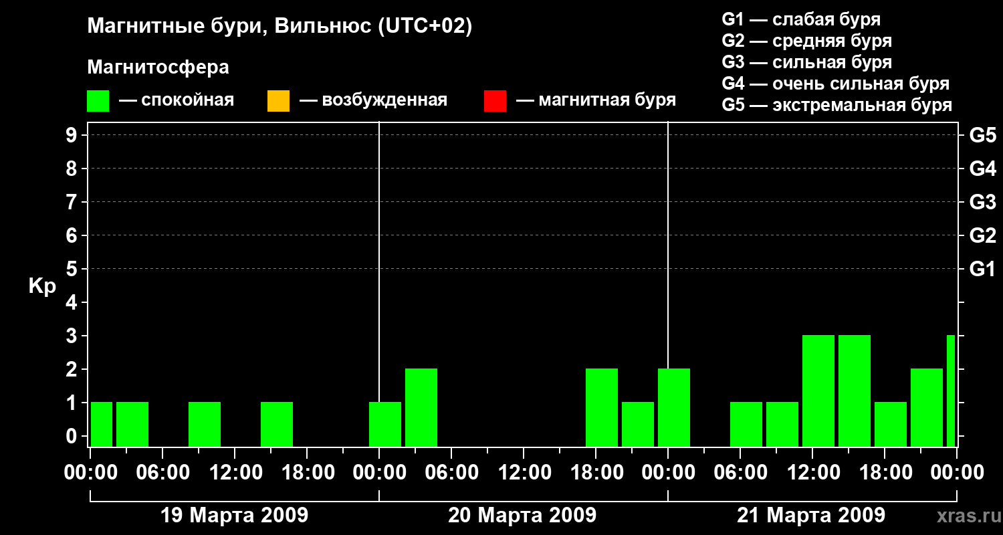Click the orange 'возбужденная' legend swatch
Viewport: 1003px width, 535px height.
(x=278, y=101)
